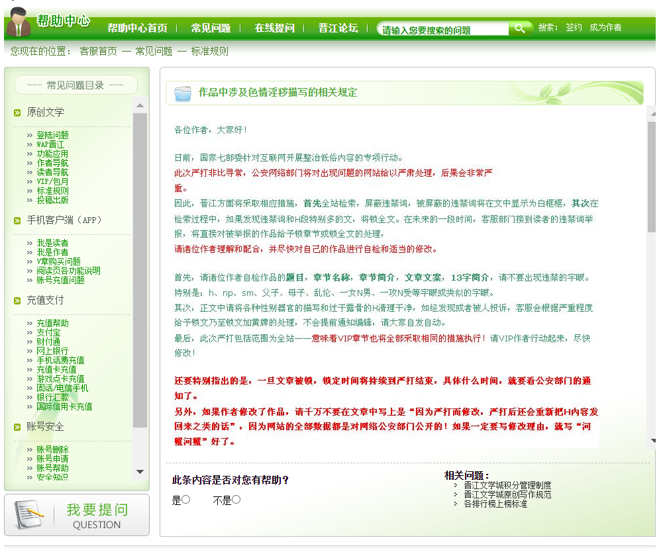
Task: Click the folder icon beside article title
Action: click(x=183, y=93)
